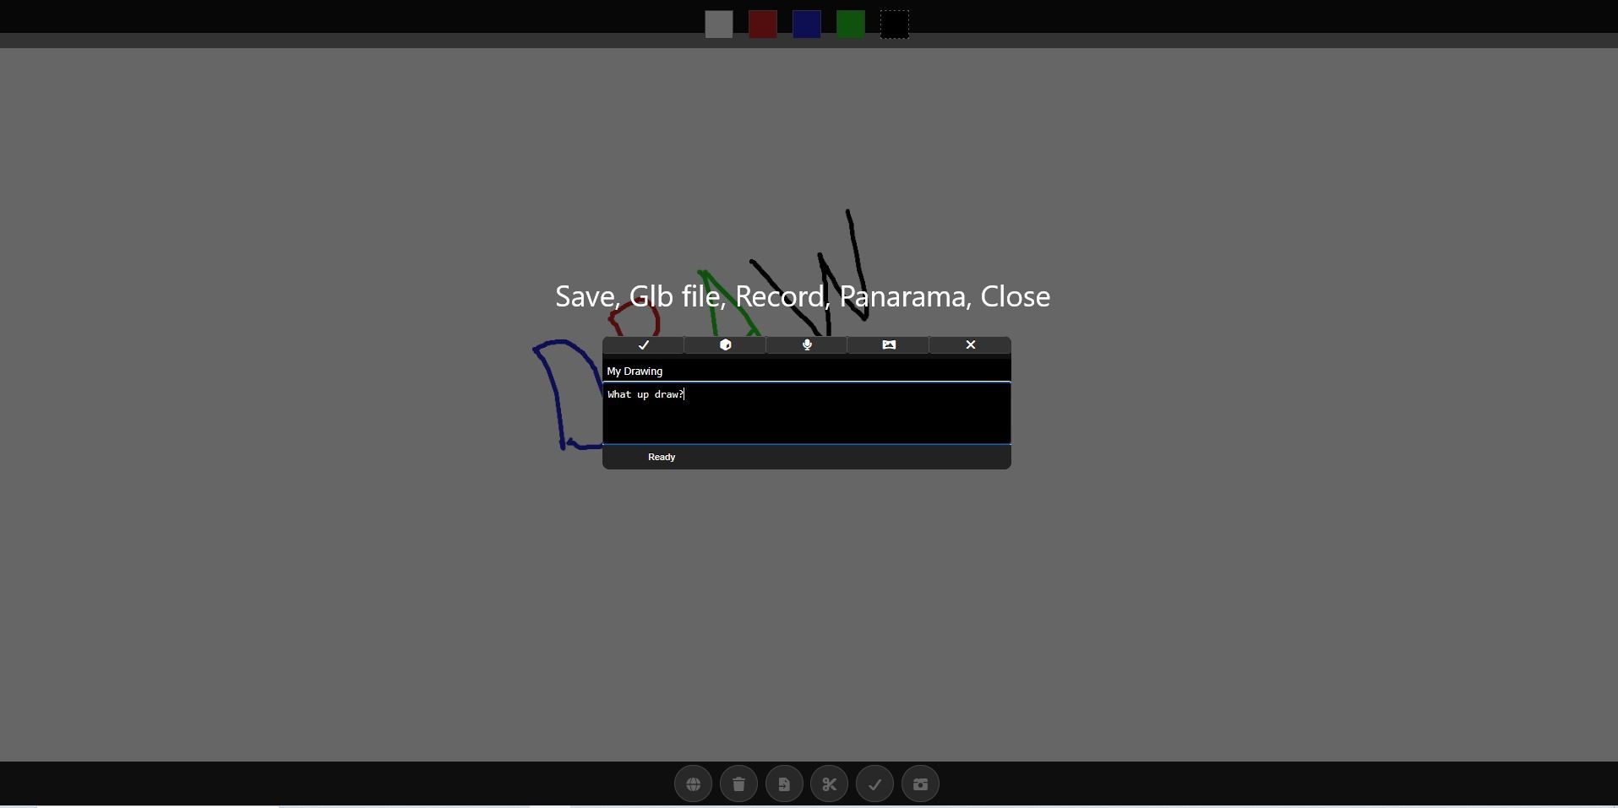This screenshot has width=1618, height=808.
Task: Click the Glb file cube icon
Action: pyautogui.click(x=725, y=345)
